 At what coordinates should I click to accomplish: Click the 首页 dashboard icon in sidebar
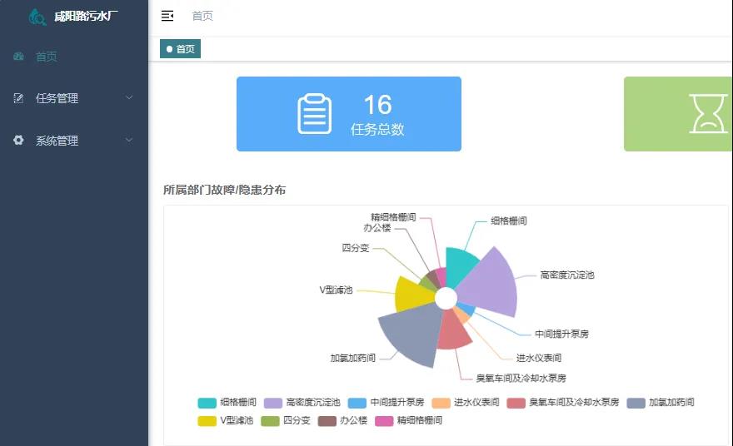18,57
